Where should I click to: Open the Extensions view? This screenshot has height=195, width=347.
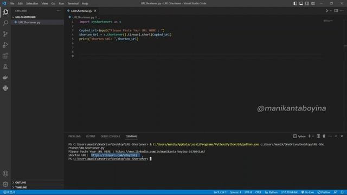tap(5, 55)
